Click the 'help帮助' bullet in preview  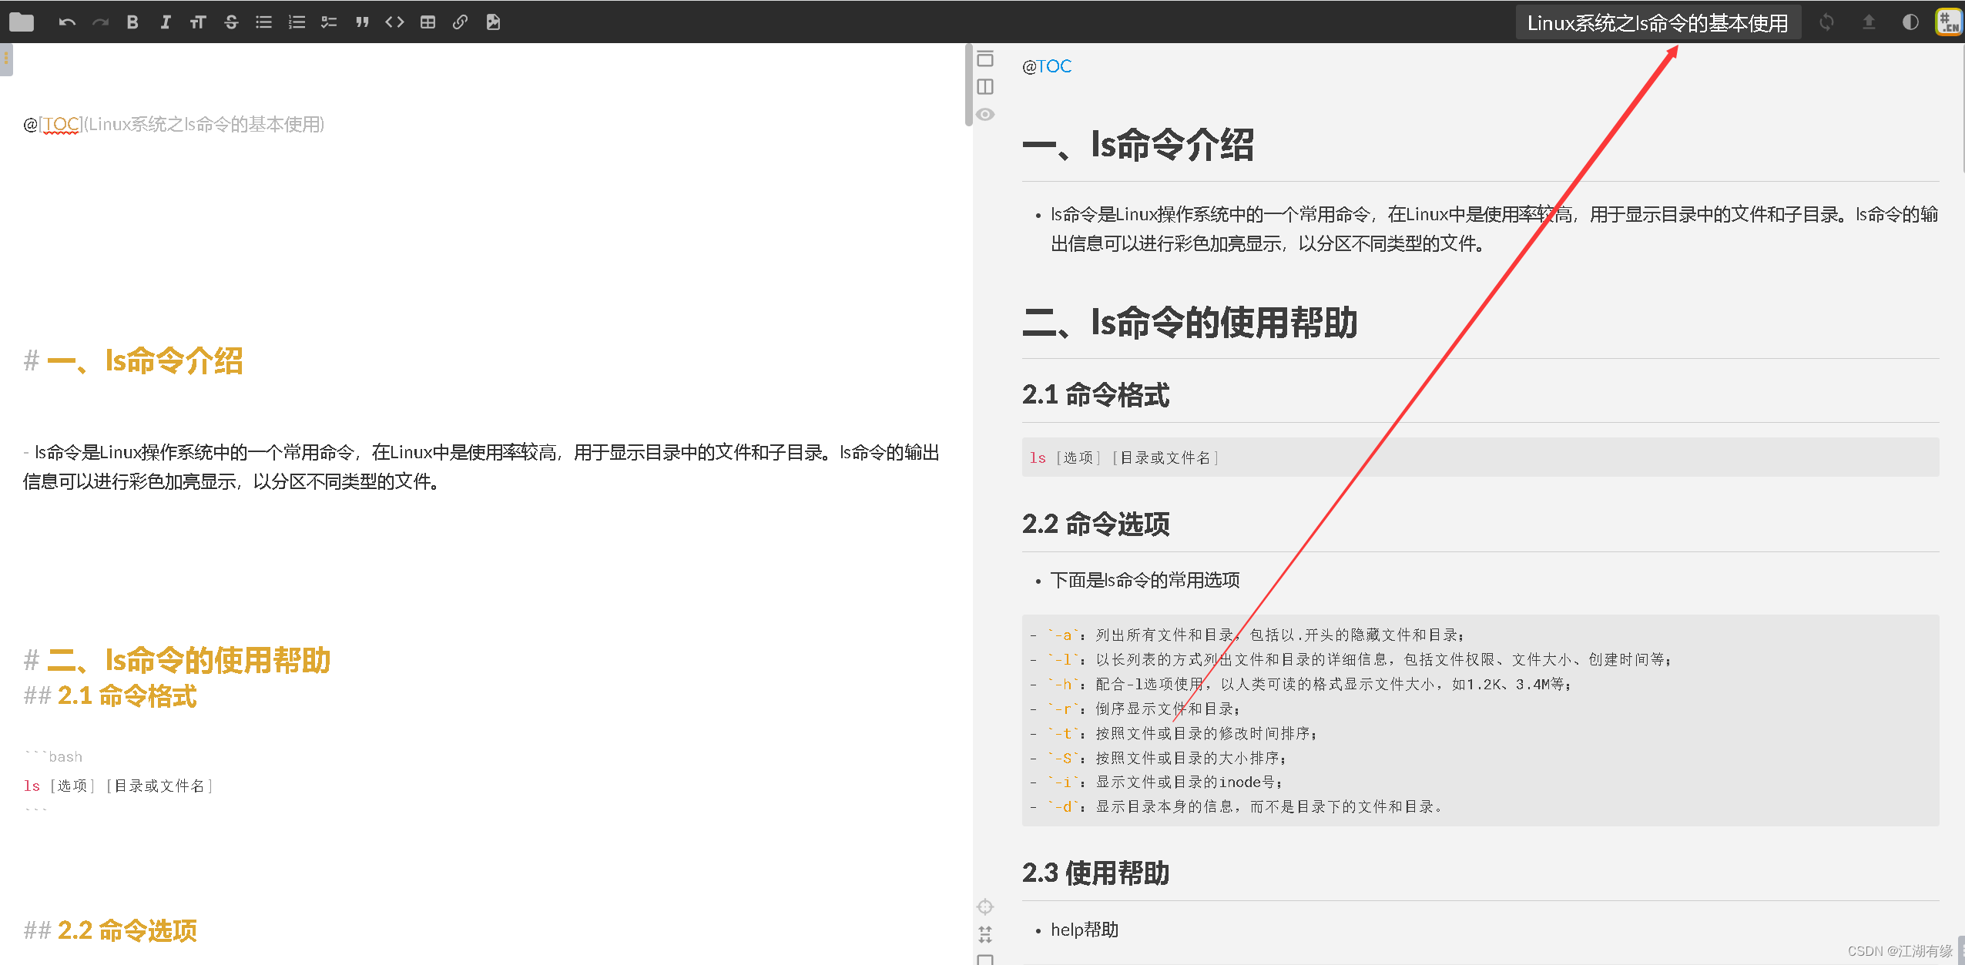1085,930
